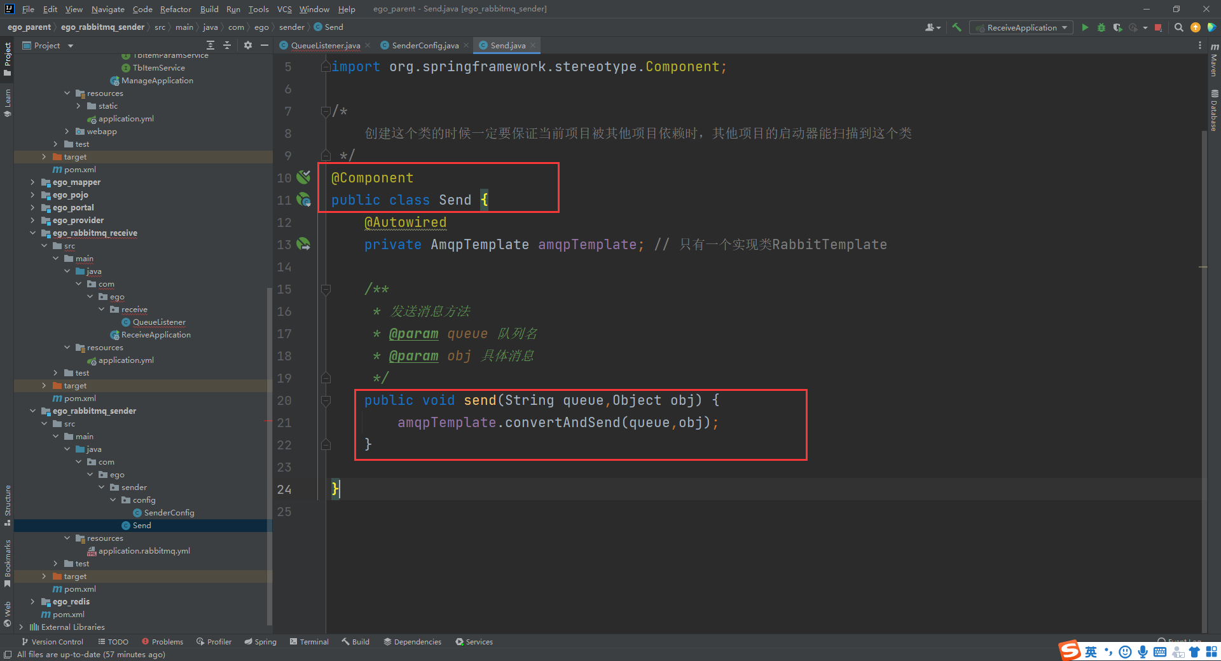Open the Learn tool window
1221x661 pixels.
point(8,102)
